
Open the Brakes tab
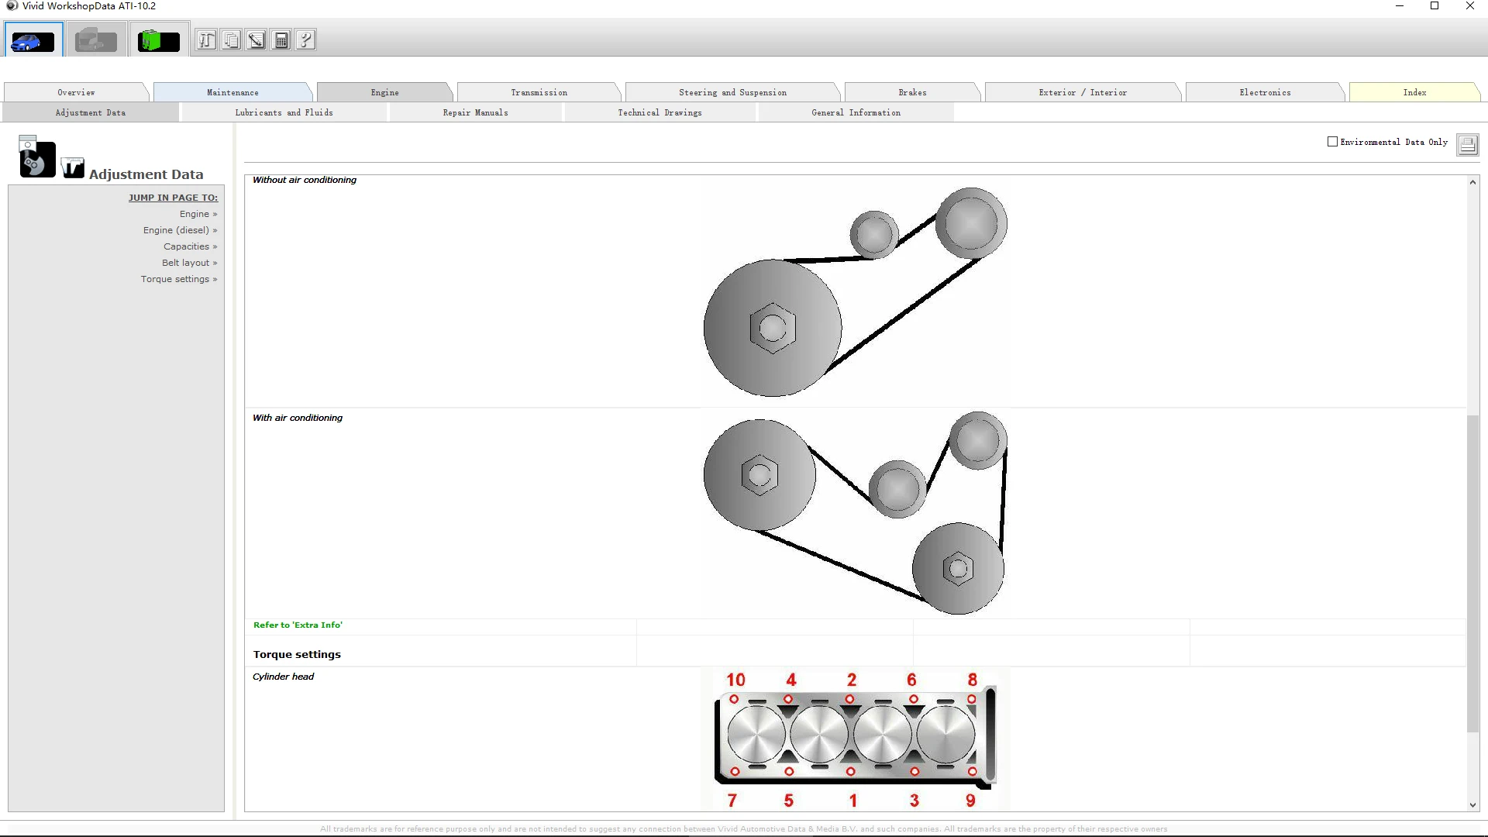[912, 92]
